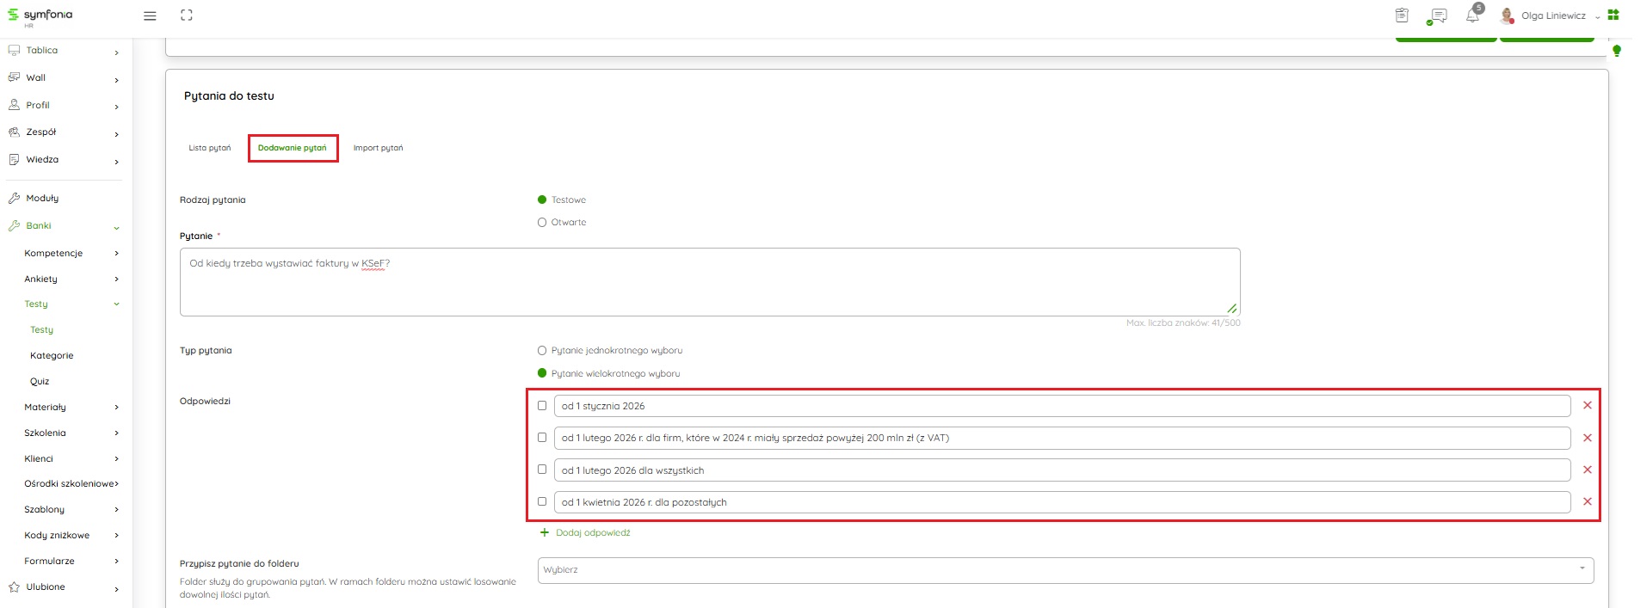Viewport: 1640px width, 608px height.
Task: Open the notifications bell icon
Action: click(x=1472, y=15)
